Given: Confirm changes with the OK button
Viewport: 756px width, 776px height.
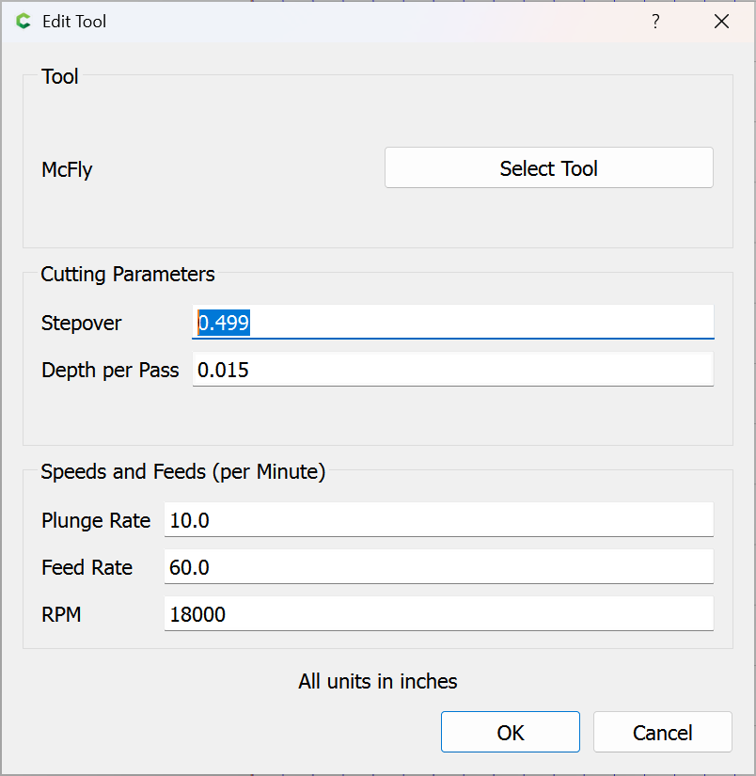Looking at the screenshot, I should point(510,733).
